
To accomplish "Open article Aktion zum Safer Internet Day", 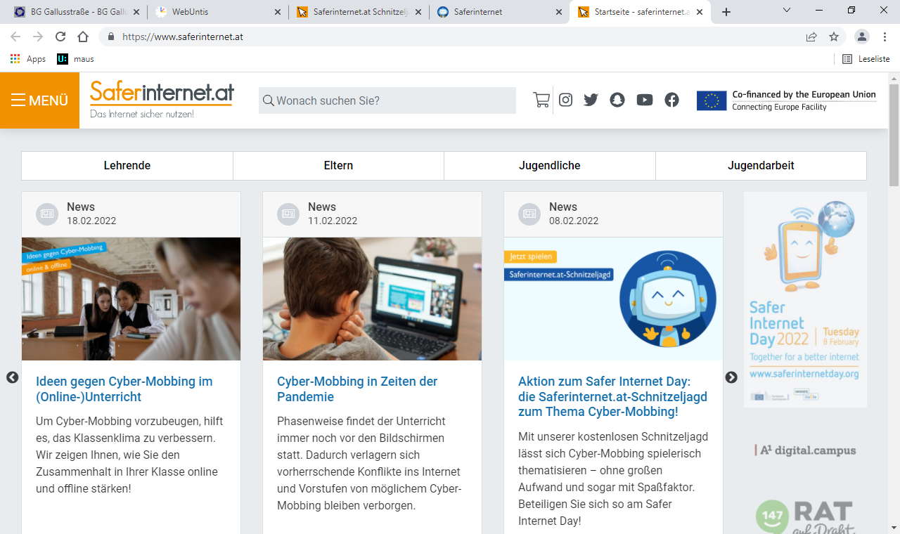I will coord(612,396).
